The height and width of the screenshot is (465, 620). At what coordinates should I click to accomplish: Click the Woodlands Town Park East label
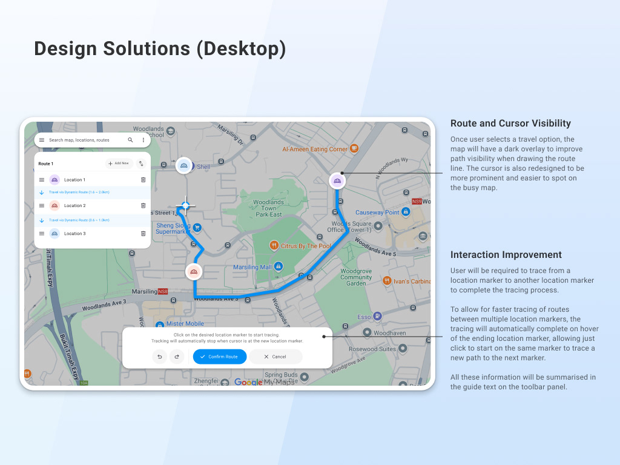268,208
